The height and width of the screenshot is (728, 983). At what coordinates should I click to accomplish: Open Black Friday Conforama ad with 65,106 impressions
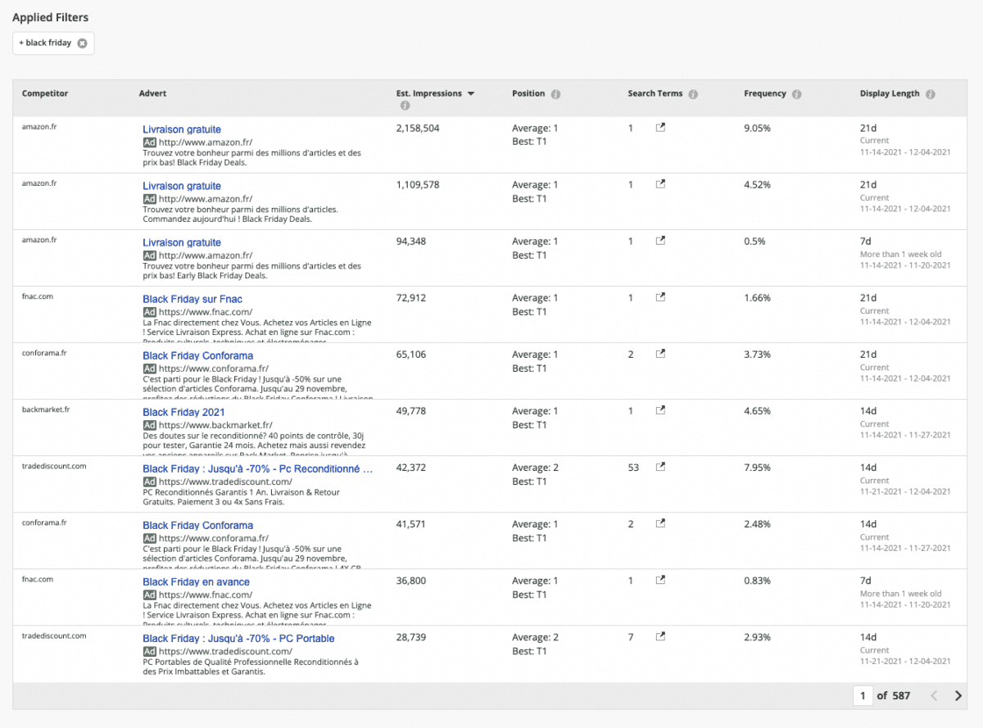tap(198, 355)
